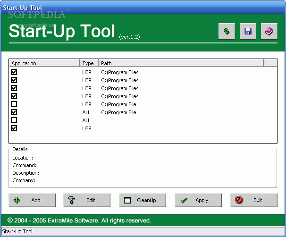Uncheck the first USR startup entry checkbox

[x=14, y=72]
